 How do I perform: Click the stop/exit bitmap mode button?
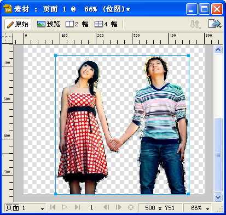pyautogui.click(x=131, y=207)
